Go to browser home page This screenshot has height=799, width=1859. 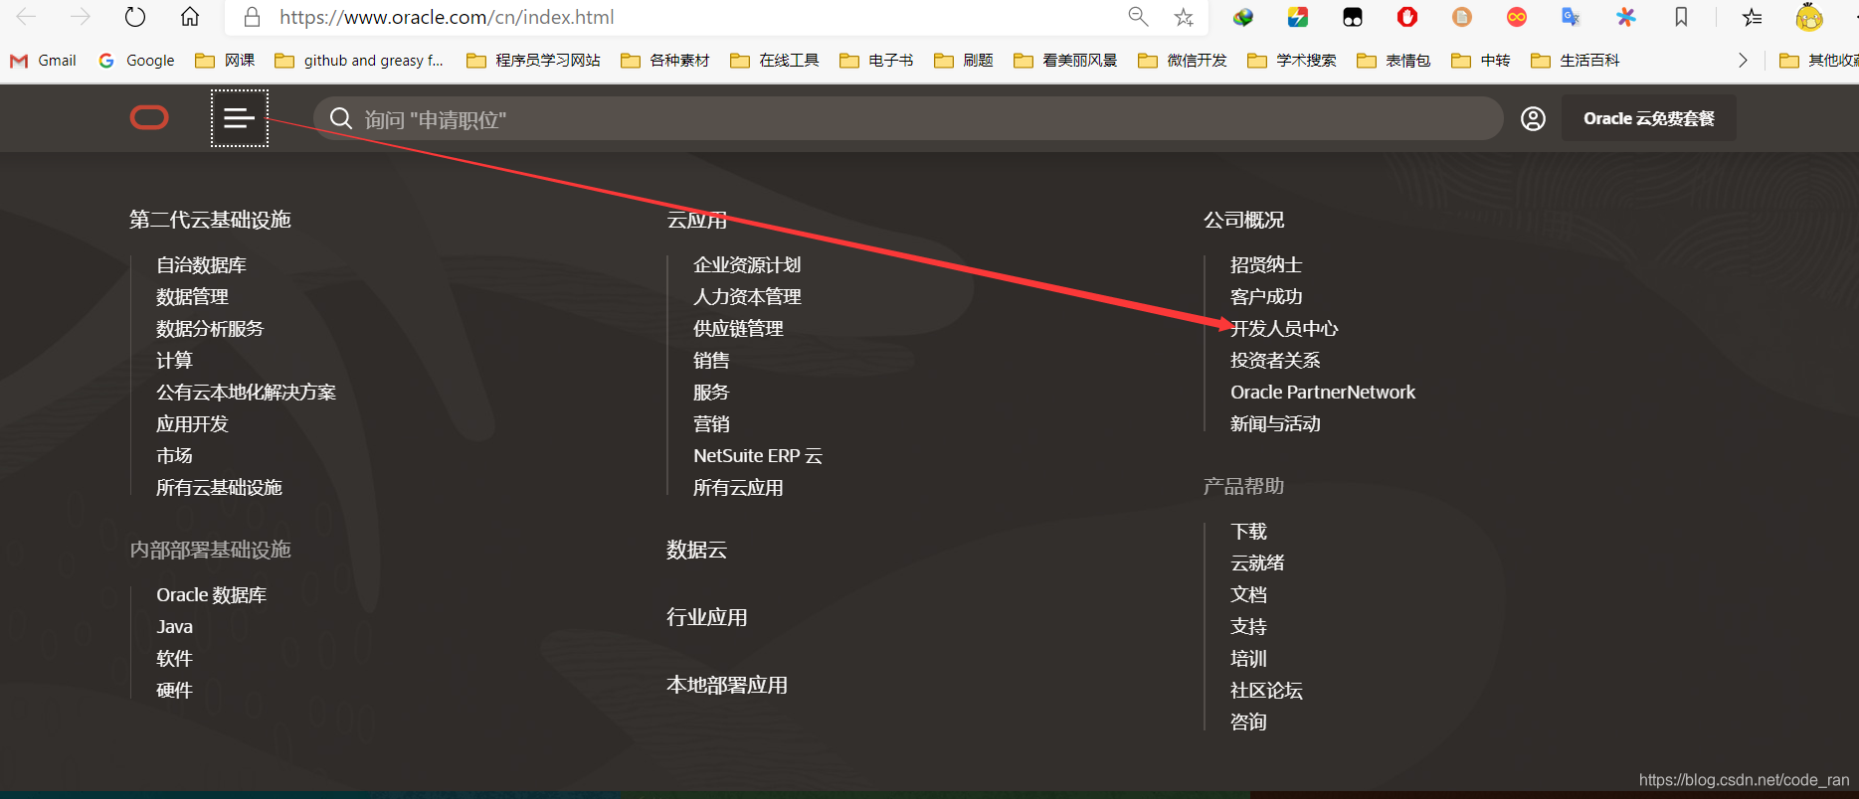190,17
